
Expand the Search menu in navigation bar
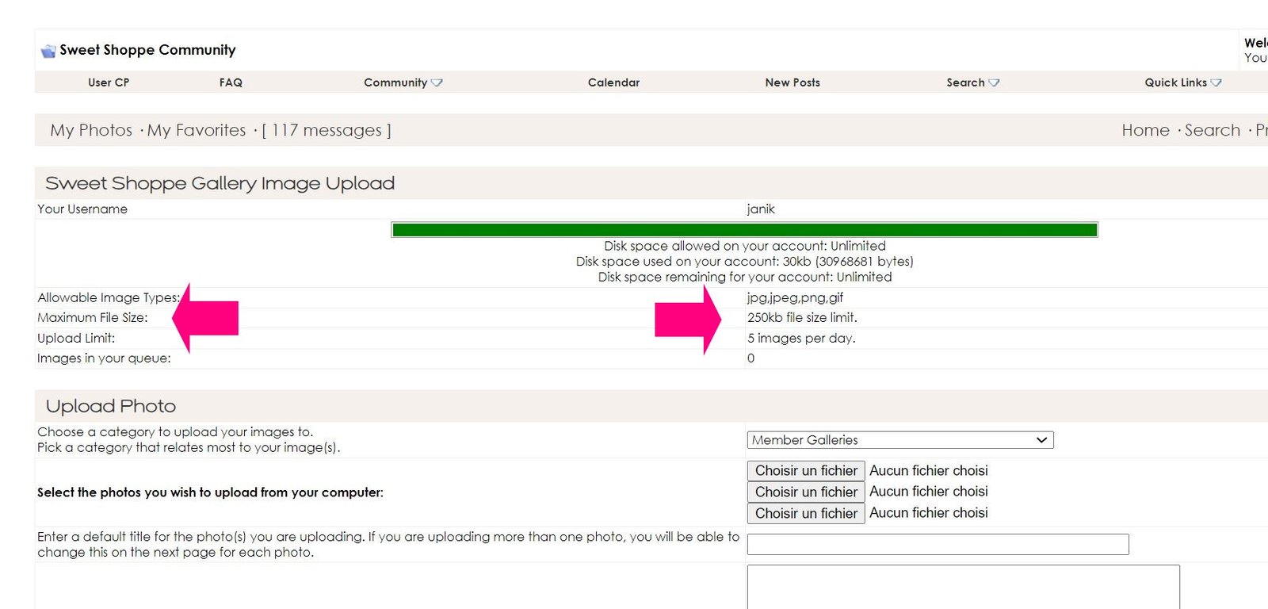(x=972, y=82)
